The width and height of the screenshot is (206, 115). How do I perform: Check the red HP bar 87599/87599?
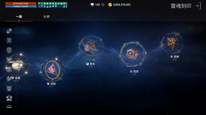coord(21,4)
